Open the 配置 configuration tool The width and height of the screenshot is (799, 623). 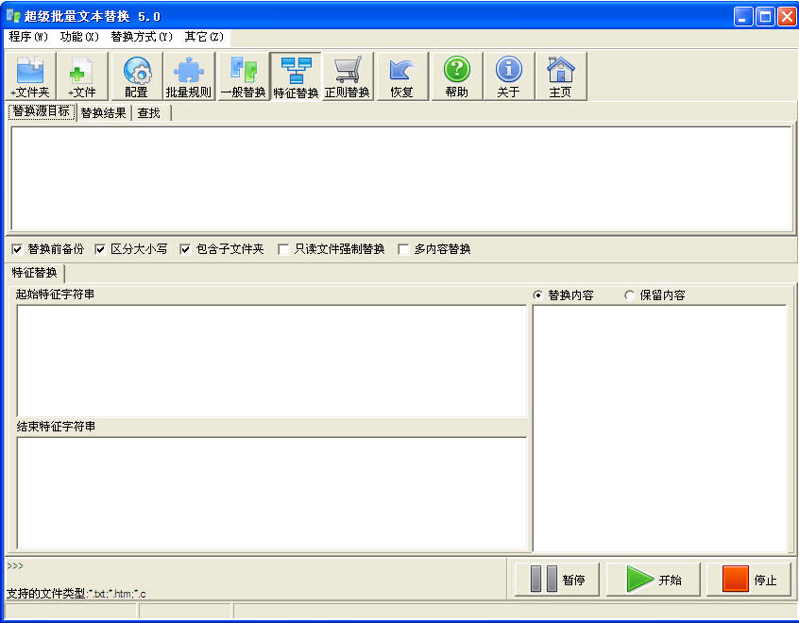137,76
